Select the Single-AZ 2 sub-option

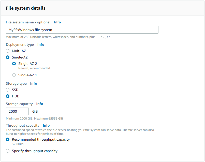[x=14, y=64]
